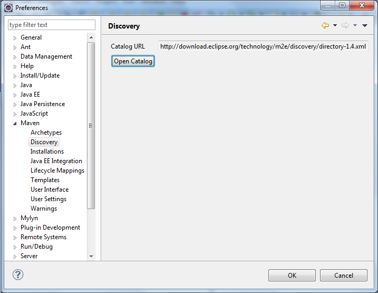Close the Preferences dialog window

(x=362, y=5)
